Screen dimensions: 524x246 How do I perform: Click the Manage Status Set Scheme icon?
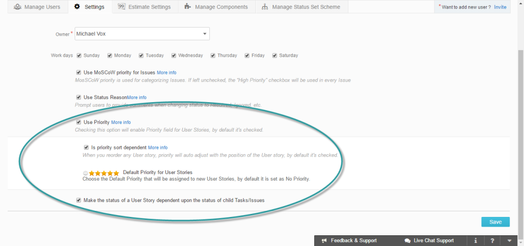click(265, 7)
